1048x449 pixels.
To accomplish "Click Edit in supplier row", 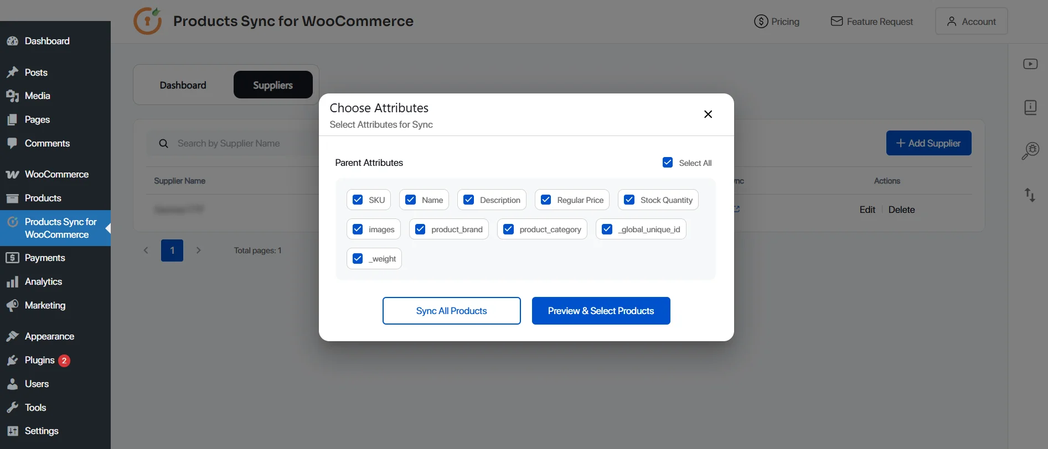I will (x=868, y=210).
